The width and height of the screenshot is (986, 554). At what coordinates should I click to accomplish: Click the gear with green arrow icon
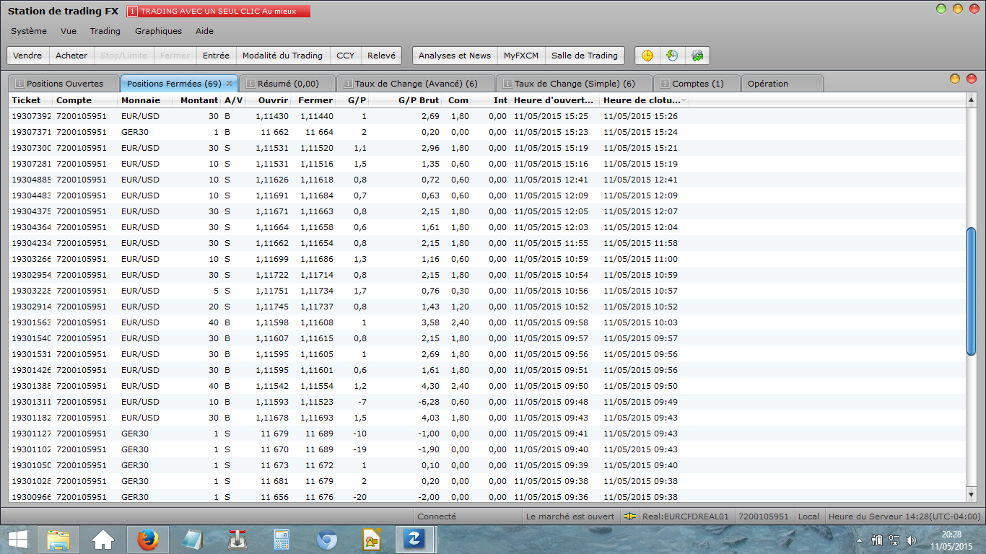click(x=697, y=56)
